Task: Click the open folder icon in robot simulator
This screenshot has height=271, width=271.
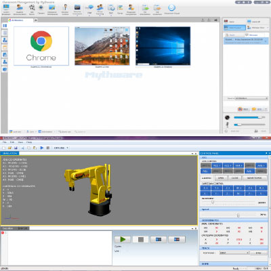Action: (9, 148)
